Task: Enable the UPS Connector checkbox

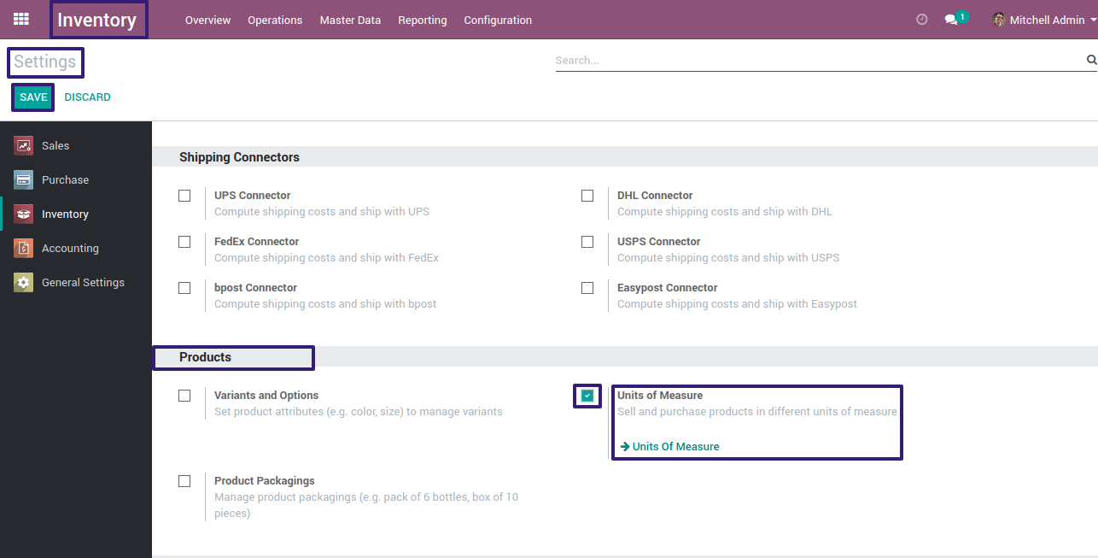Action: coord(184,196)
